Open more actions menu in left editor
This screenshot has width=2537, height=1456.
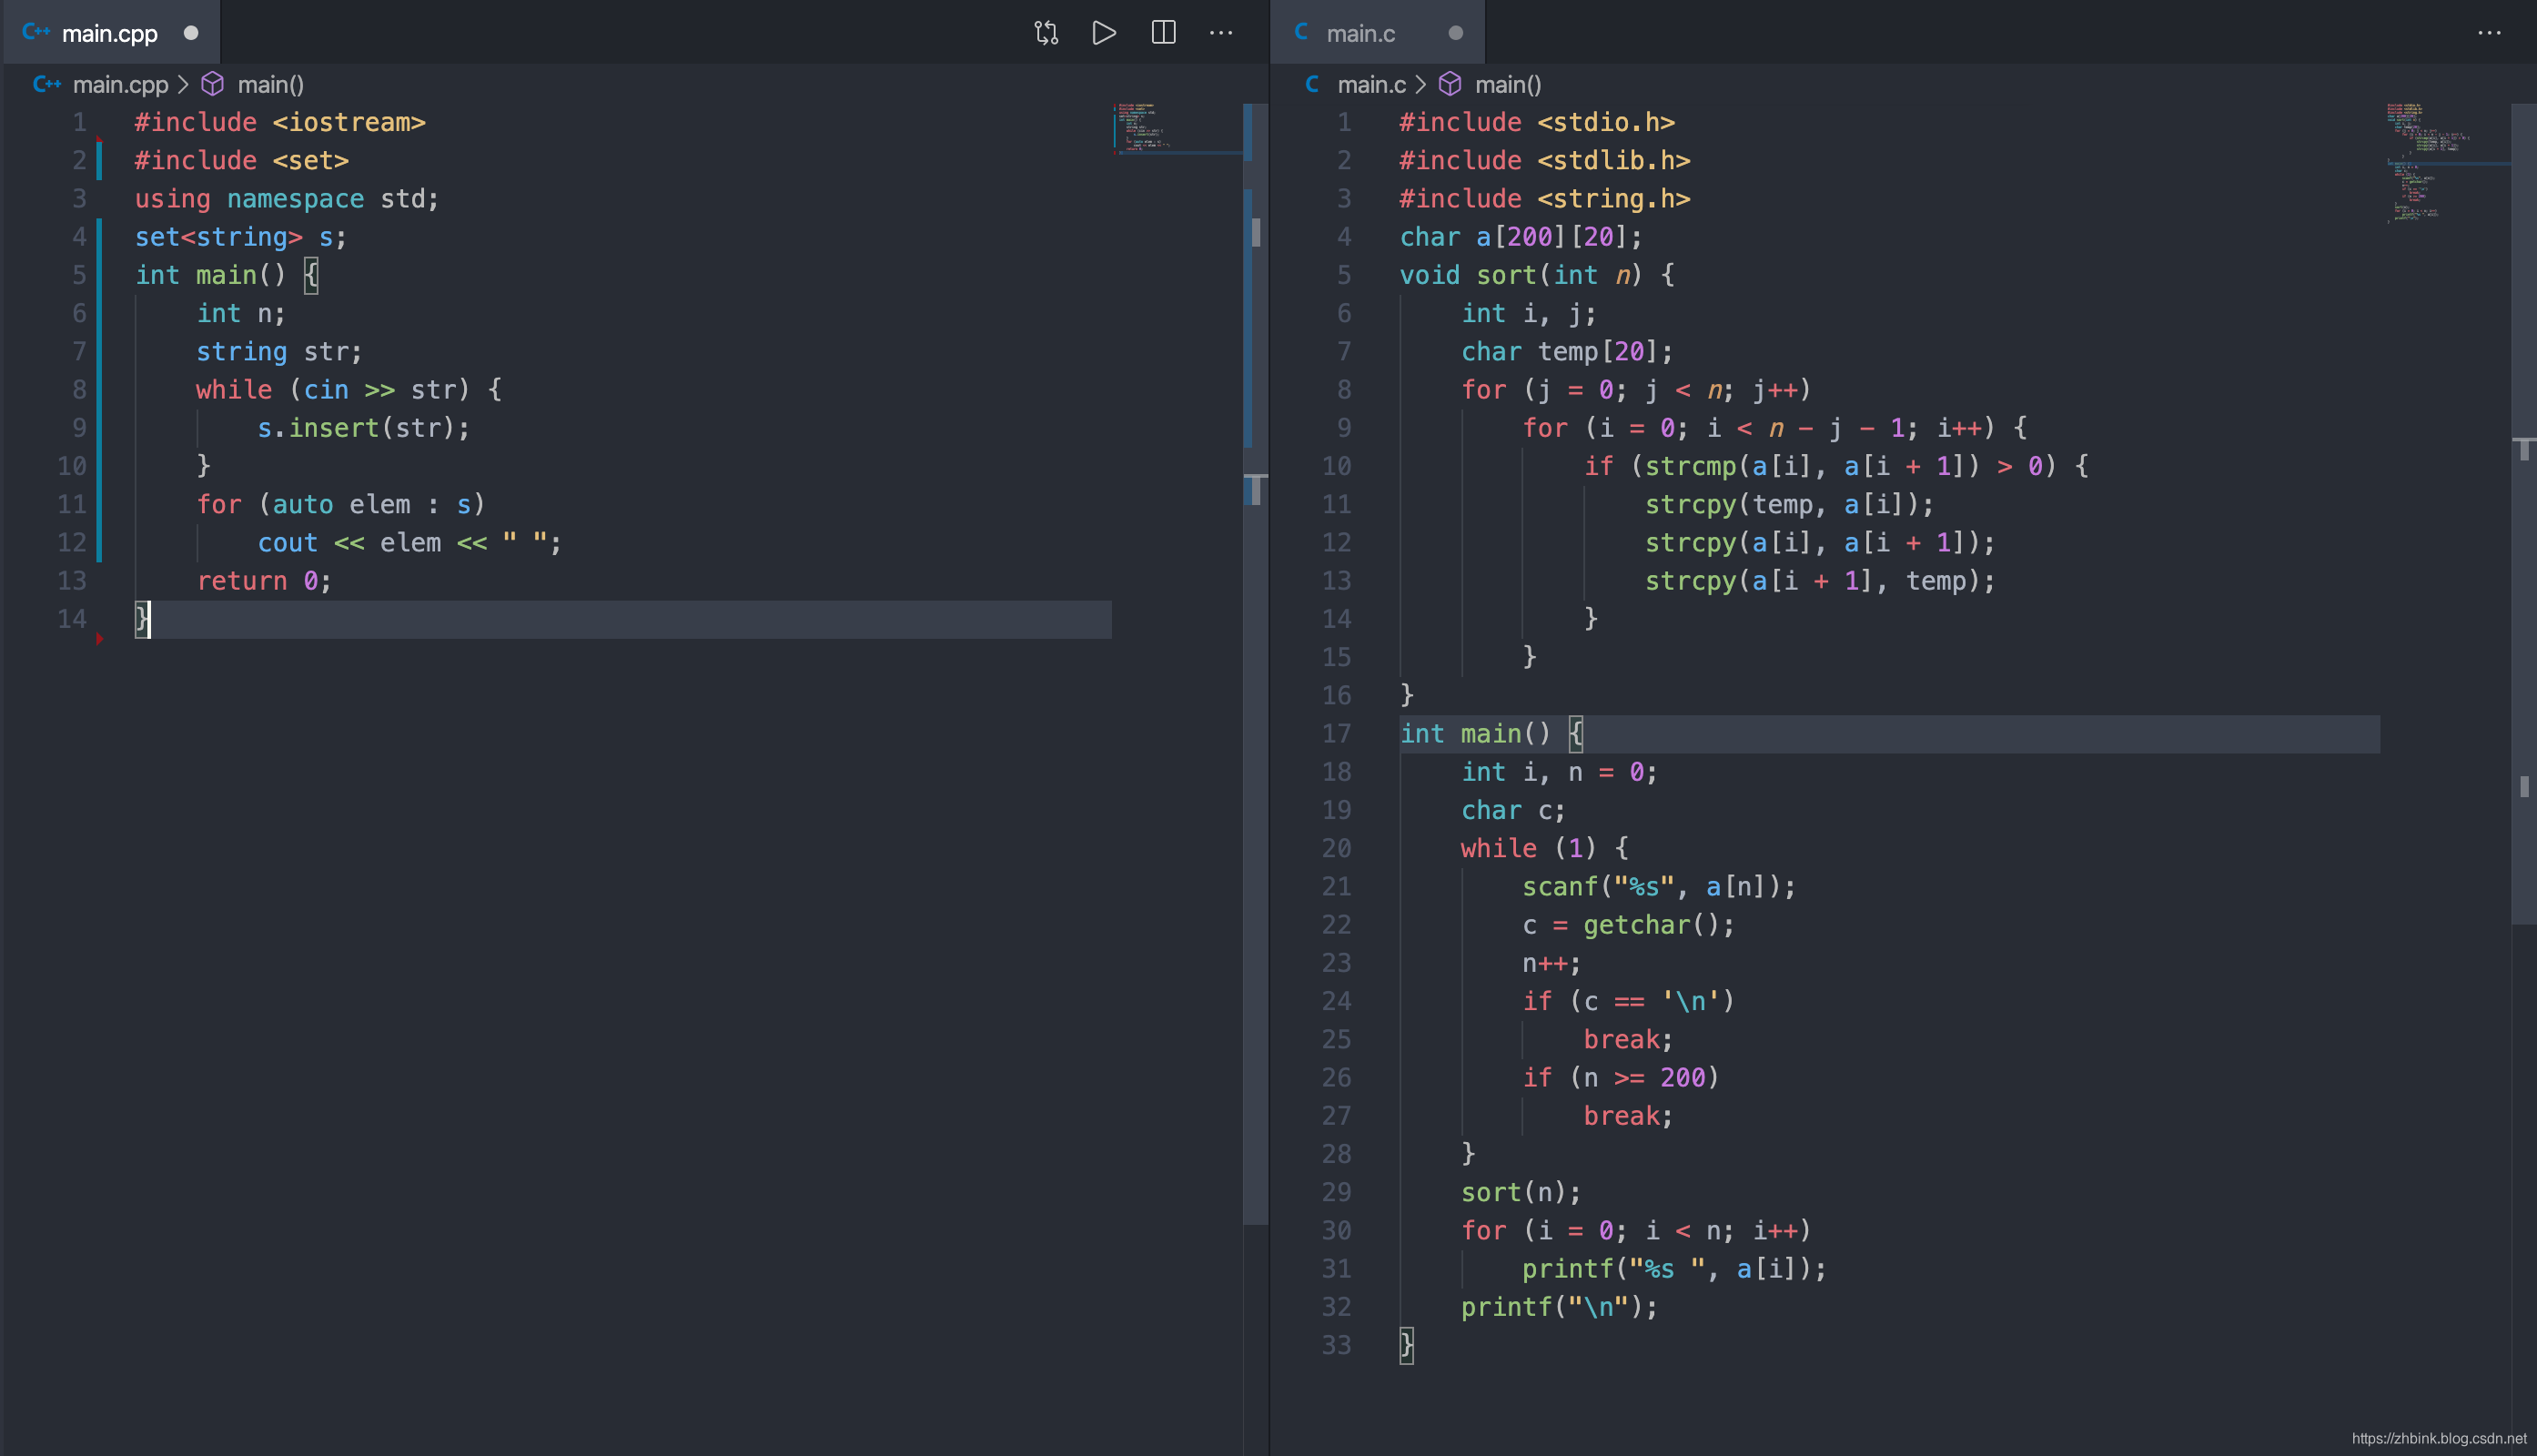[1221, 33]
